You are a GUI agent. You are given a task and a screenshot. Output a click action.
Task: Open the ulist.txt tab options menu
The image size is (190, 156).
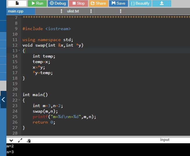pyautogui.click(x=91, y=11)
